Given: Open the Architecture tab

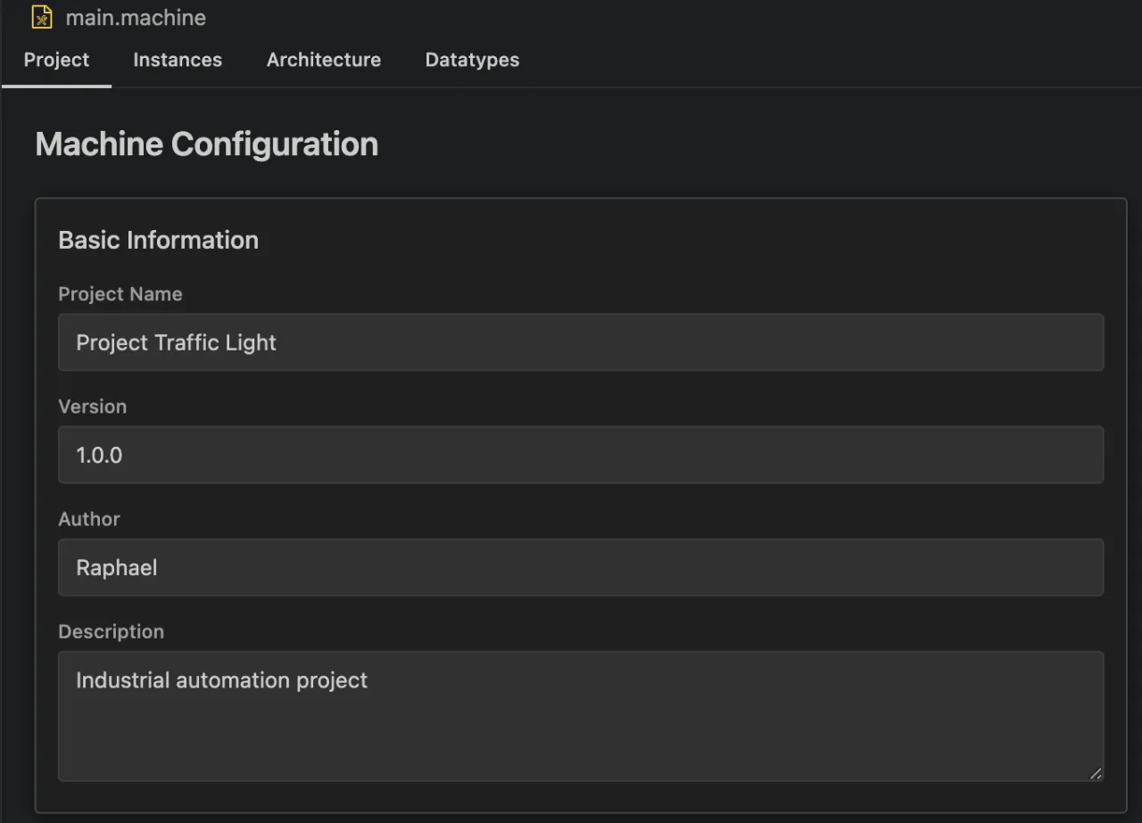Looking at the screenshot, I should (324, 60).
